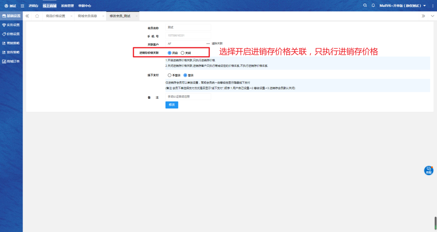Open the 客服 customer service chat bubble
Screen dimensions: 437x232
(x=429, y=170)
